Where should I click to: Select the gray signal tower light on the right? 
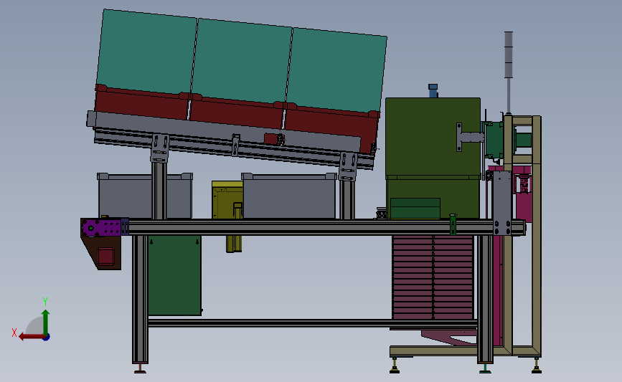pyautogui.click(x=508, y=54)
